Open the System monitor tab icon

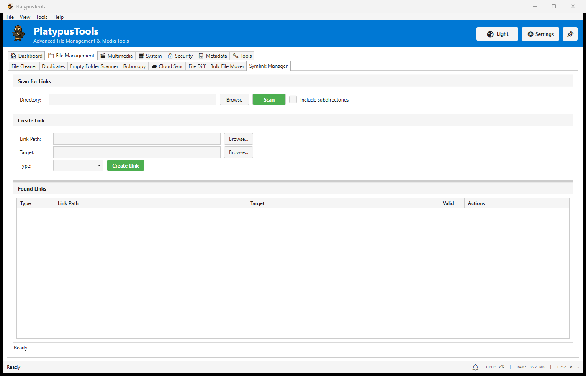[140, 55]
